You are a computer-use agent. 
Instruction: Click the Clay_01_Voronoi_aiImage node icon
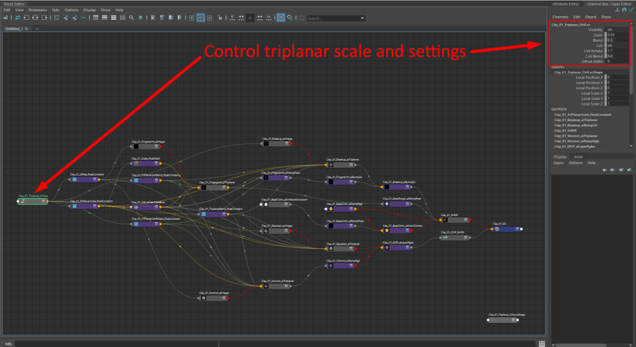click(x=203, y=298)
